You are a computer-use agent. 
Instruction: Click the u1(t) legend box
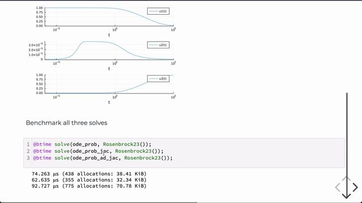158,11
